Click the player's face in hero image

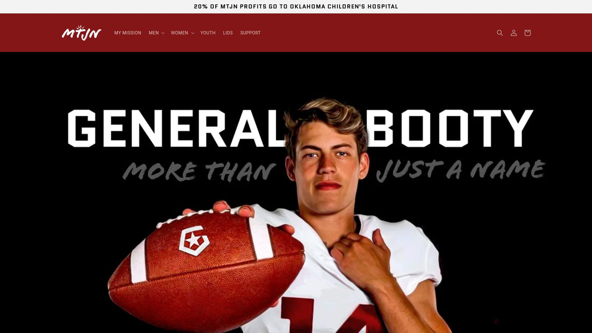[x=326, y=170]
